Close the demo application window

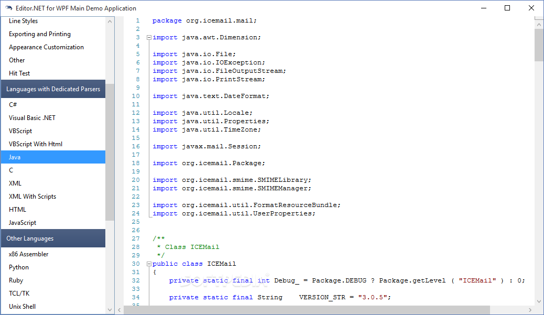pyautogui.click(x=531, y=8)
